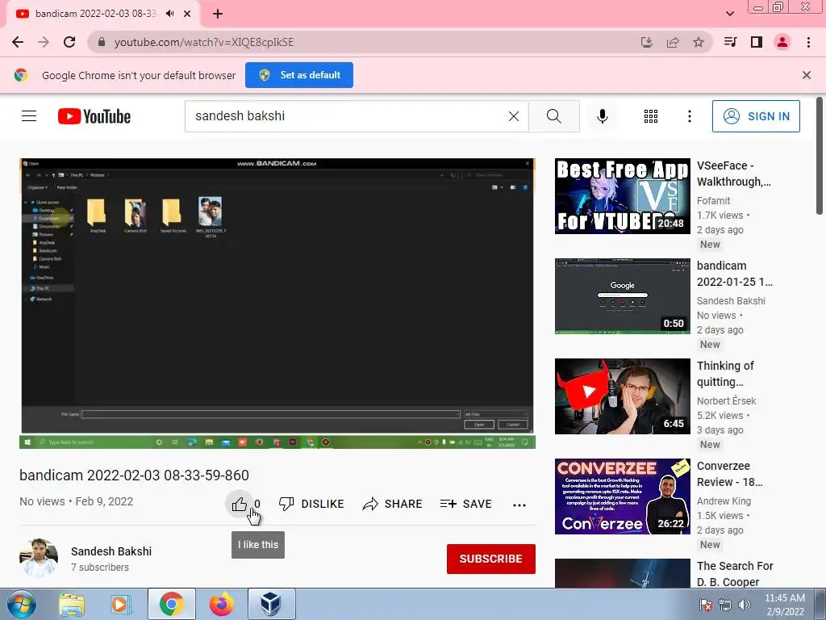Open bandicam 2022-01-25 suggested video title
The width and height of the screenshot is (826, 620).
(735, 274)
